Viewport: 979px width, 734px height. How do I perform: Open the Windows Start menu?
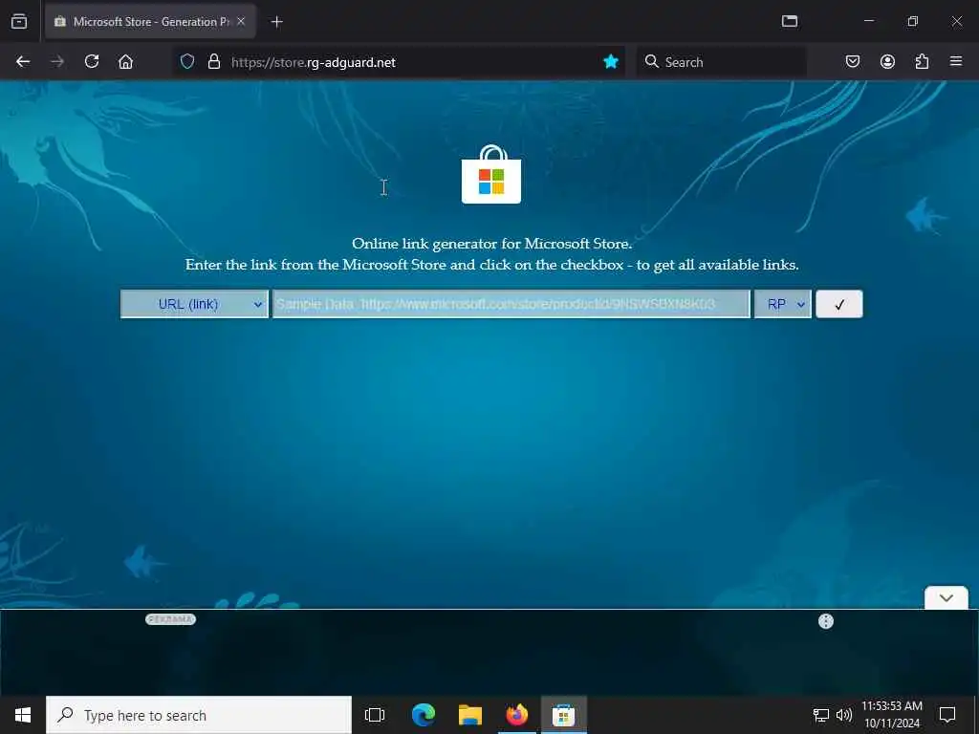[23, 715]
